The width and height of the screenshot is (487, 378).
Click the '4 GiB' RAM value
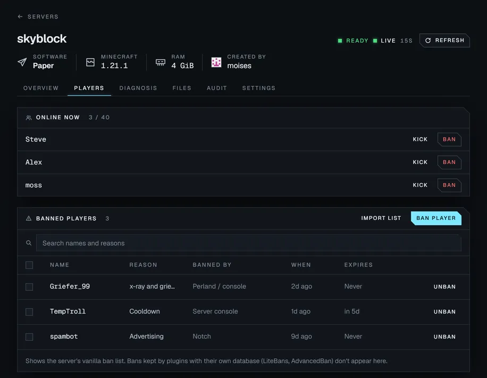(183, 65)
